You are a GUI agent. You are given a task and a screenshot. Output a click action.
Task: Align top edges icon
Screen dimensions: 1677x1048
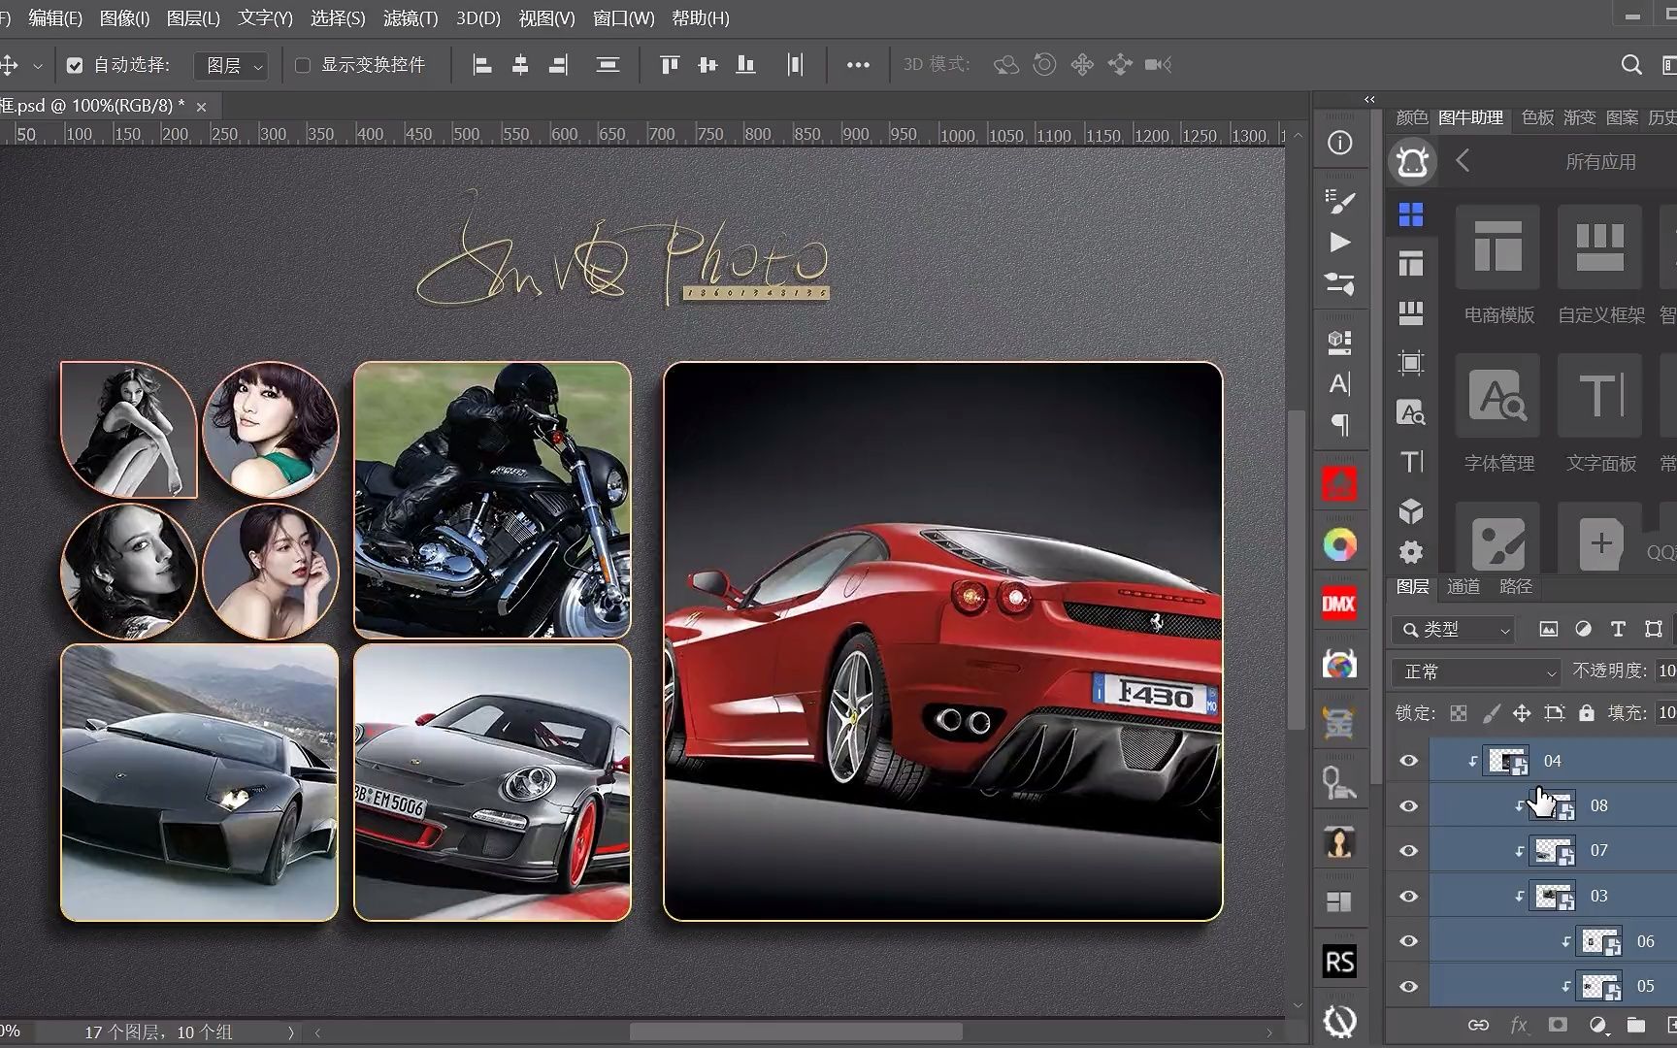pos(669,65)
